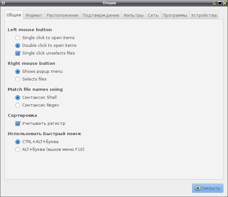Switch to the Формат tab
The image size is (228, 197).
[34, 15]
